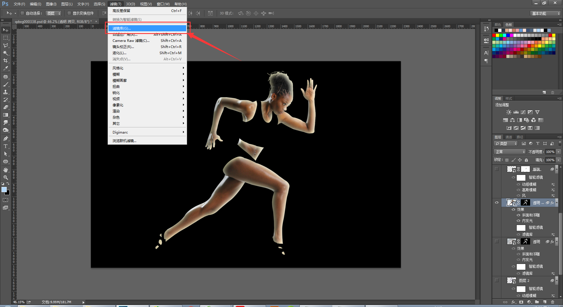Click the create new group folder button
The width and height of the screenshot is (563, 307).
pos(537,302)
